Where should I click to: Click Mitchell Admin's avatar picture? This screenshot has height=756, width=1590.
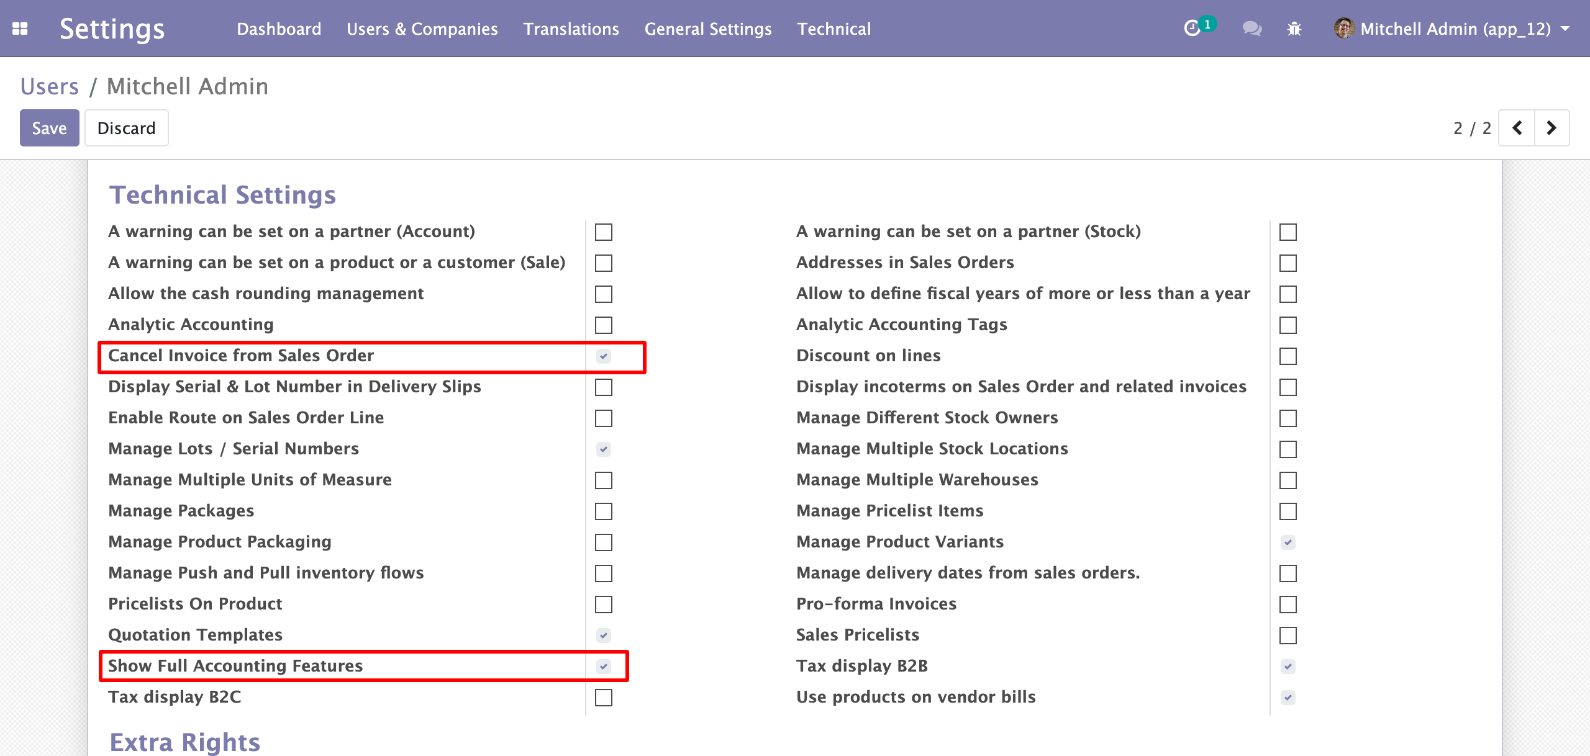pos(1343,29)
